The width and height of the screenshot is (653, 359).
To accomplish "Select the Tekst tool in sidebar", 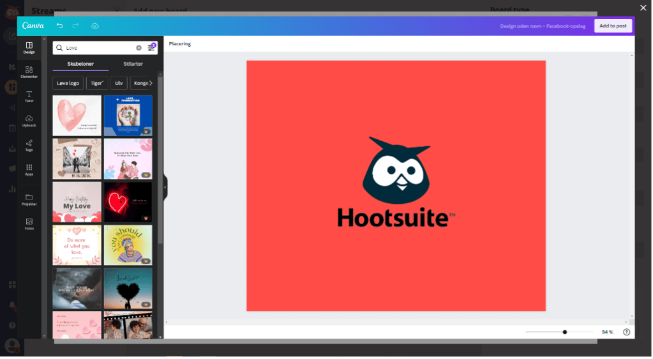I will (x=29, y=96).
